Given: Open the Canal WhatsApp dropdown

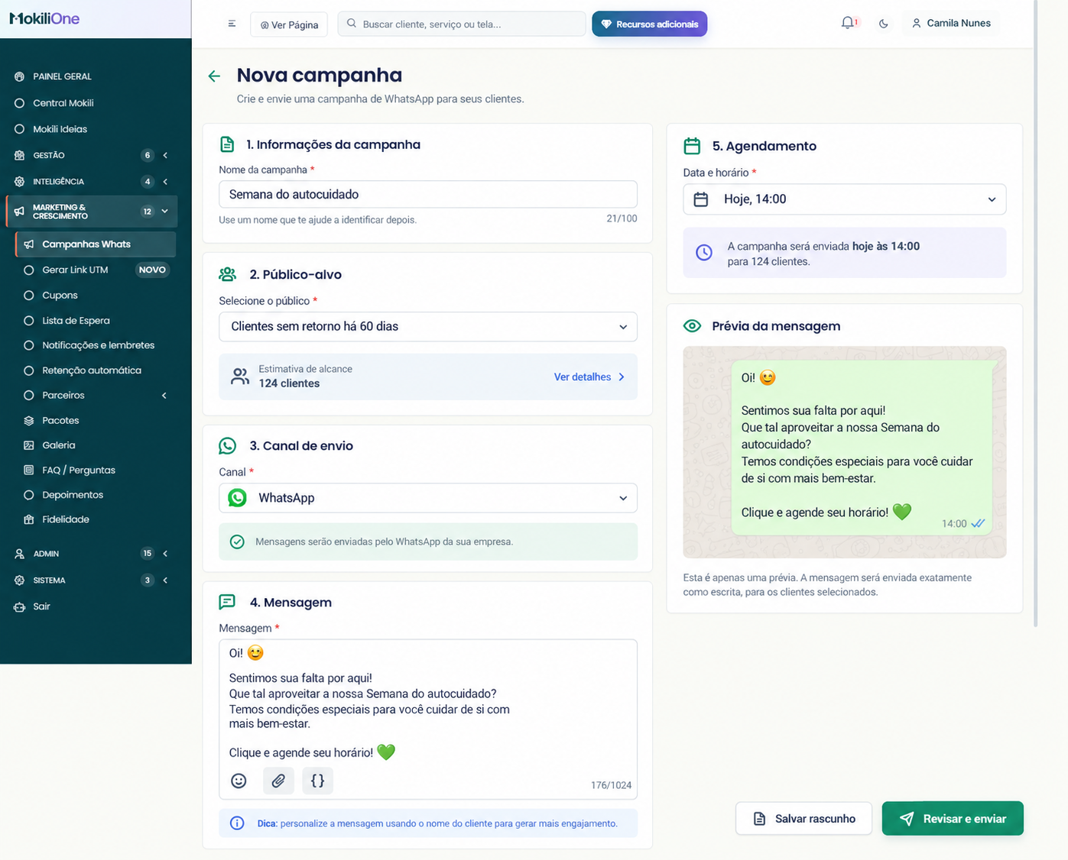Looking at the screenshot, I should pos(428,498).
